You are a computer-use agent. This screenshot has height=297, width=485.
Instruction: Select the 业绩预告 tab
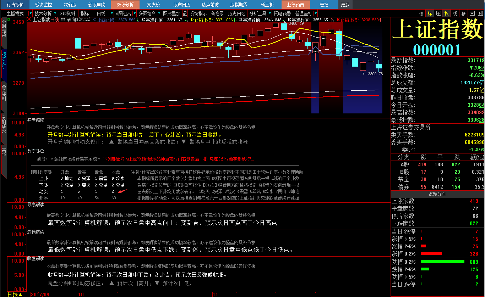[295, 5]
